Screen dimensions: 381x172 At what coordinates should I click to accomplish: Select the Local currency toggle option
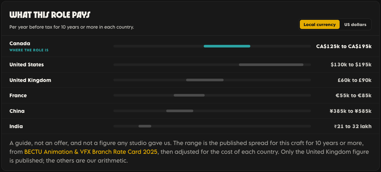pos(319,24)
